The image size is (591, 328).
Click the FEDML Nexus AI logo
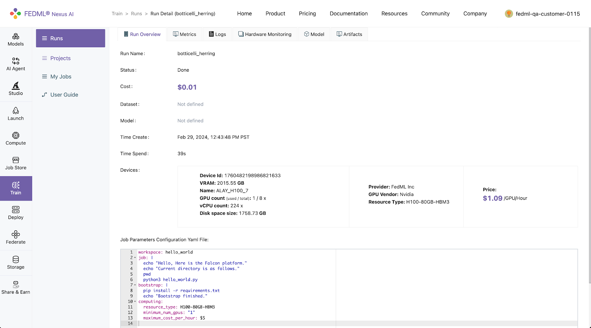point(42,14)
